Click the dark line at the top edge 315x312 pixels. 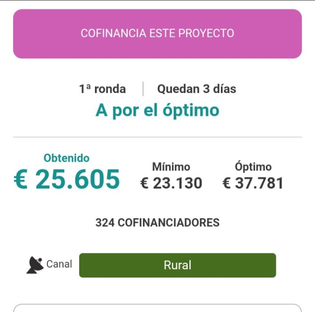pos(157,0)
